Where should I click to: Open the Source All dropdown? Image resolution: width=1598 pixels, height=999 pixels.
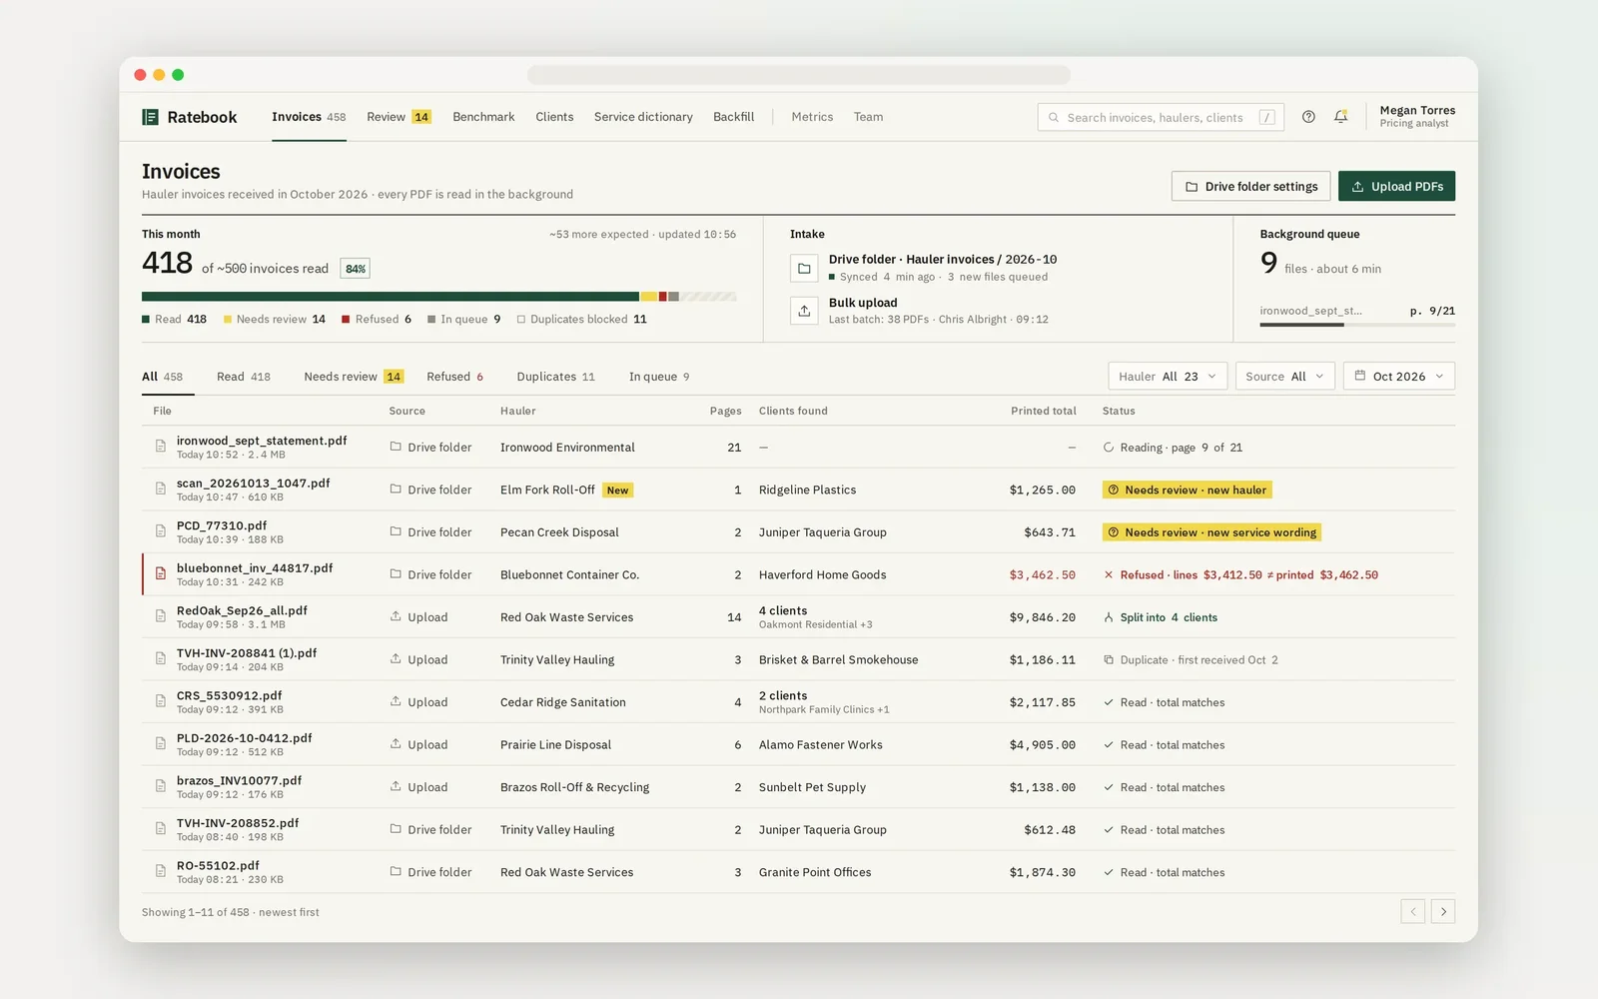point(1285,377)
